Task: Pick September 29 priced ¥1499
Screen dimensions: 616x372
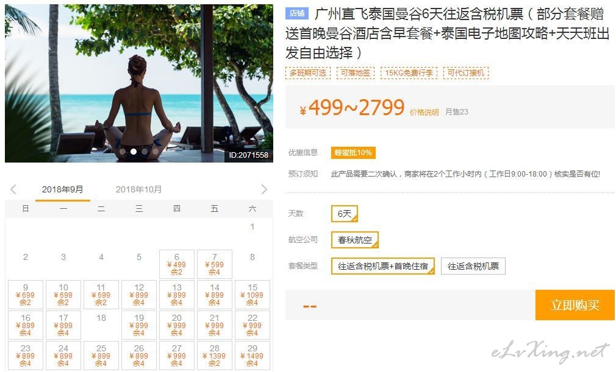Action: [252, 356]
